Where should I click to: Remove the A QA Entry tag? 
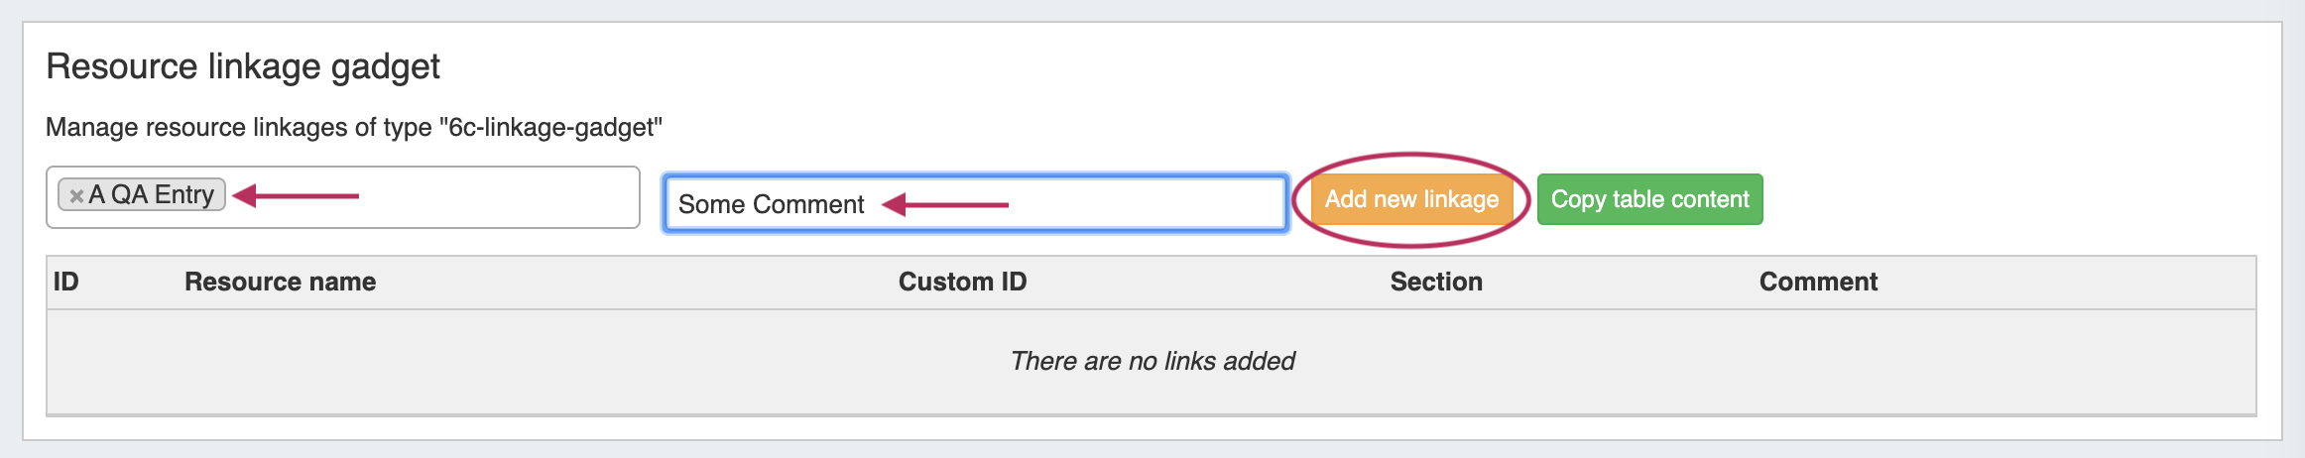[75, 196]
